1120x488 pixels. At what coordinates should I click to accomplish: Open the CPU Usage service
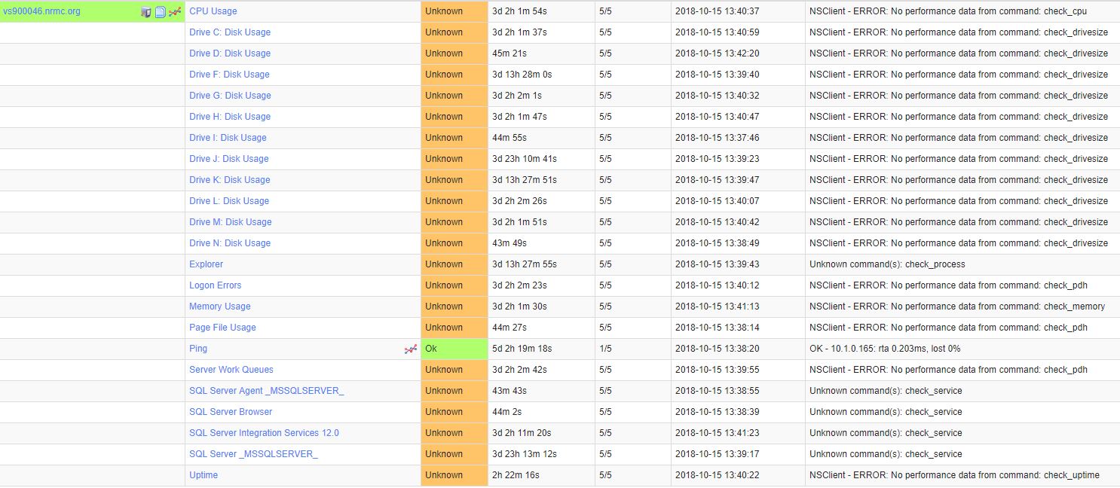213,11
